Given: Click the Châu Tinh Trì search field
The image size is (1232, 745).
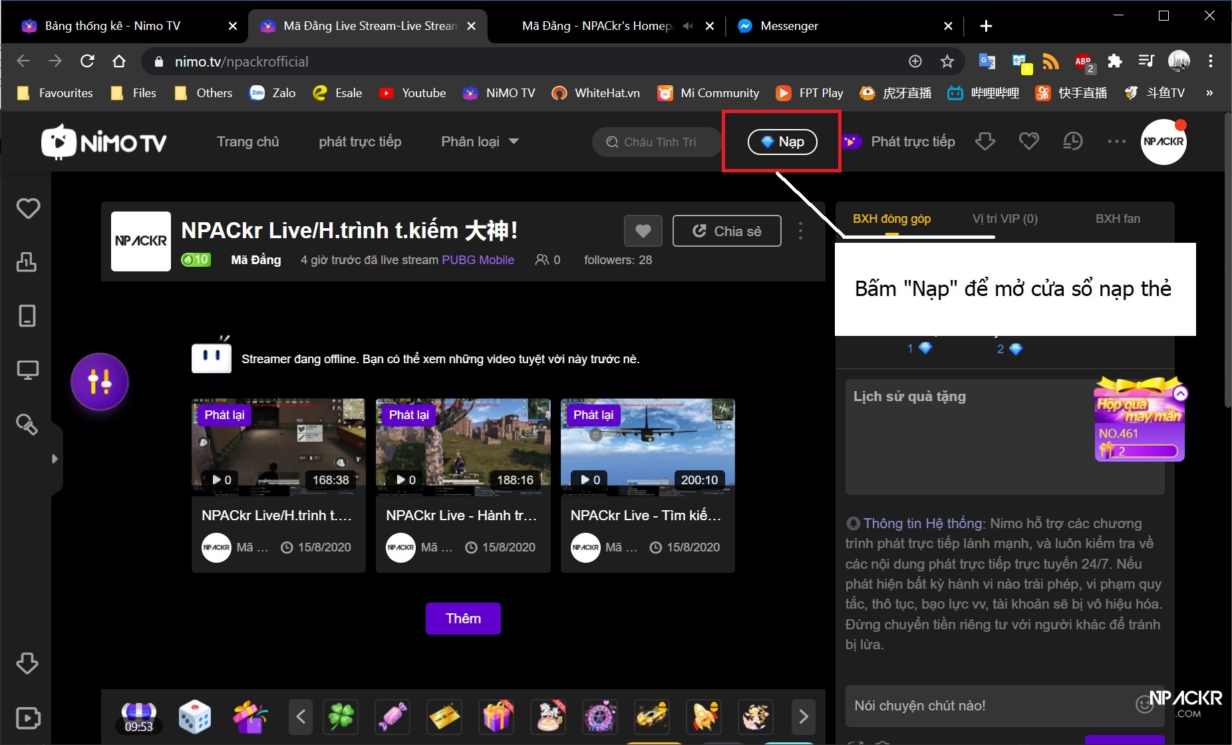Looking at the screenshot, I should (x=657, y=142).
